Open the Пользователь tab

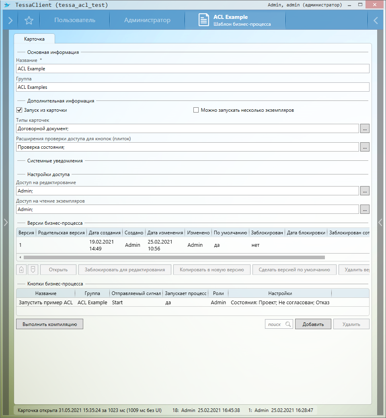coord(75,20)
